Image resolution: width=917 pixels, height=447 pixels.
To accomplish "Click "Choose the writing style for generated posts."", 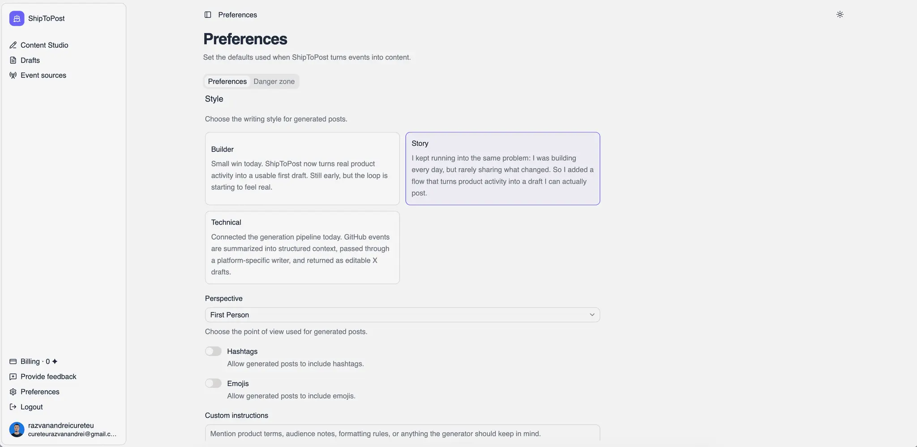I will 276,119.
